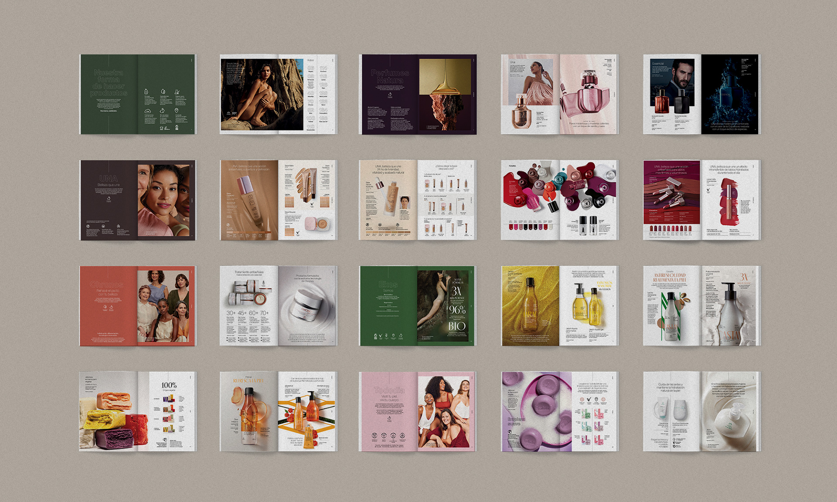The image size is (837, 502).
Task: Click the yellow Ekos oil bottle spread
Action: 559,306
